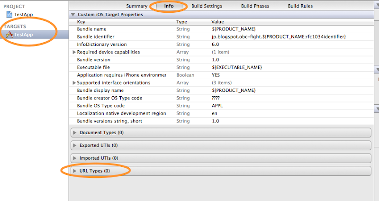Image resolution: width=379 pixels, height=201 pixels.
Task: Switch to the Summary tab
Action: click(136, 6)
